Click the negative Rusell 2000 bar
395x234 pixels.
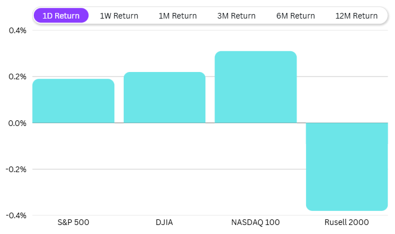click(347, 166)
